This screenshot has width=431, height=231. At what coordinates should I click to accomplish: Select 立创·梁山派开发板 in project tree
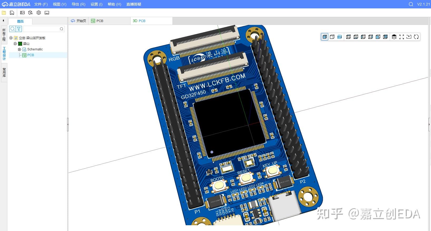tap(32, 38)
